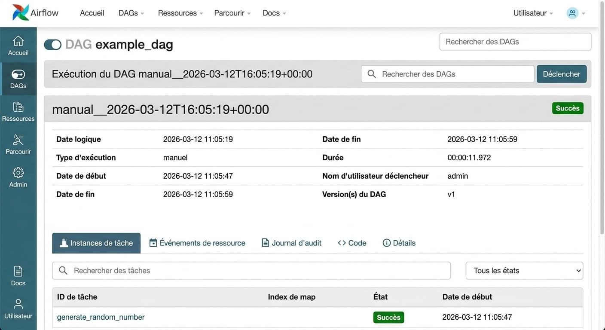This screenshot has height=330, width=605.
Task: Click the user avatar icon
Action: coord(572,13)
